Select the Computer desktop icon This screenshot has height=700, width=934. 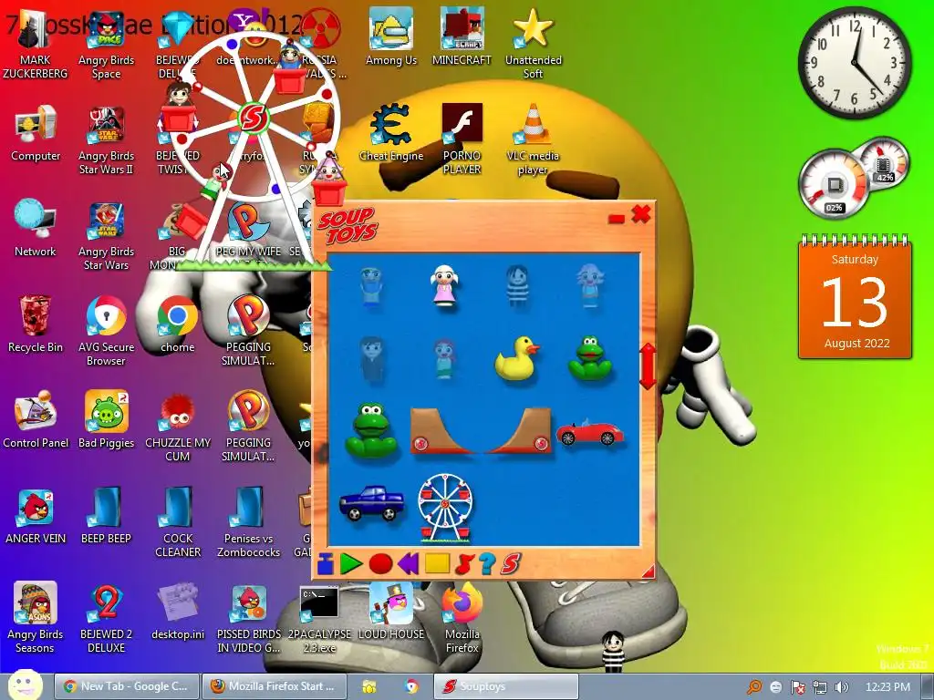click(36, 133)
